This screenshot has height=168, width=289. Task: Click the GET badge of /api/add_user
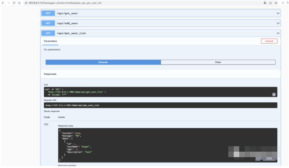tap(48, 23)
